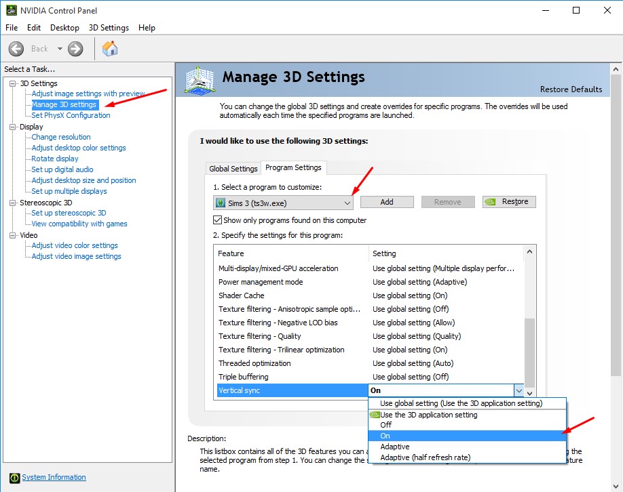The width and height of the screenshot is (623, 492).
Task: Open Adjust video image settings
Action: tap(76, 256)
